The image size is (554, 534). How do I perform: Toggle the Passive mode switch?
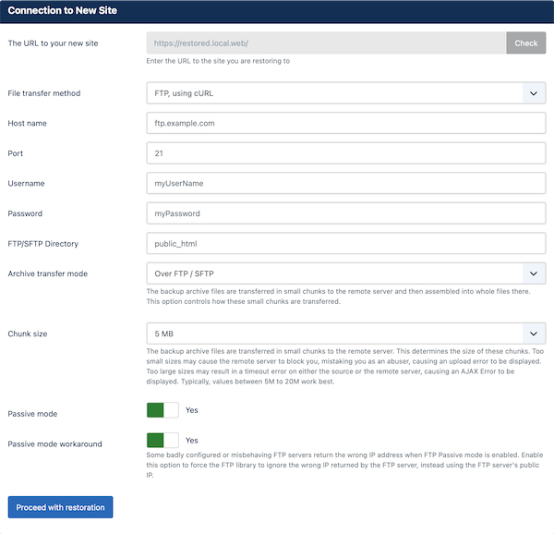tap(163, 410)
